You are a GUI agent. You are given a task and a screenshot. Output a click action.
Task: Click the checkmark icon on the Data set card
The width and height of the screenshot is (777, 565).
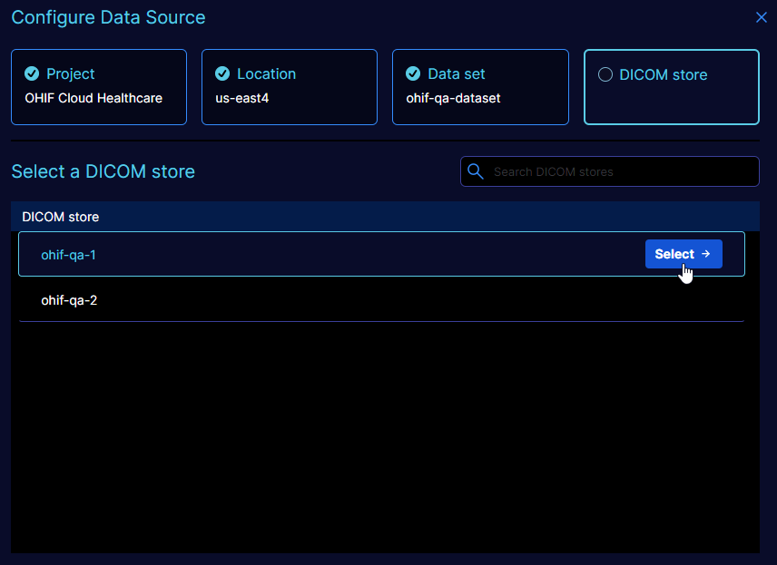(x=414, y=74)
